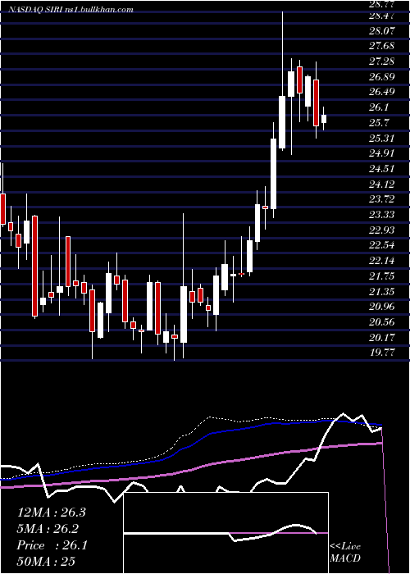The image size is (410, 574).
Task: Select the 22.14 price axis label
Action: tap(382, 261)
